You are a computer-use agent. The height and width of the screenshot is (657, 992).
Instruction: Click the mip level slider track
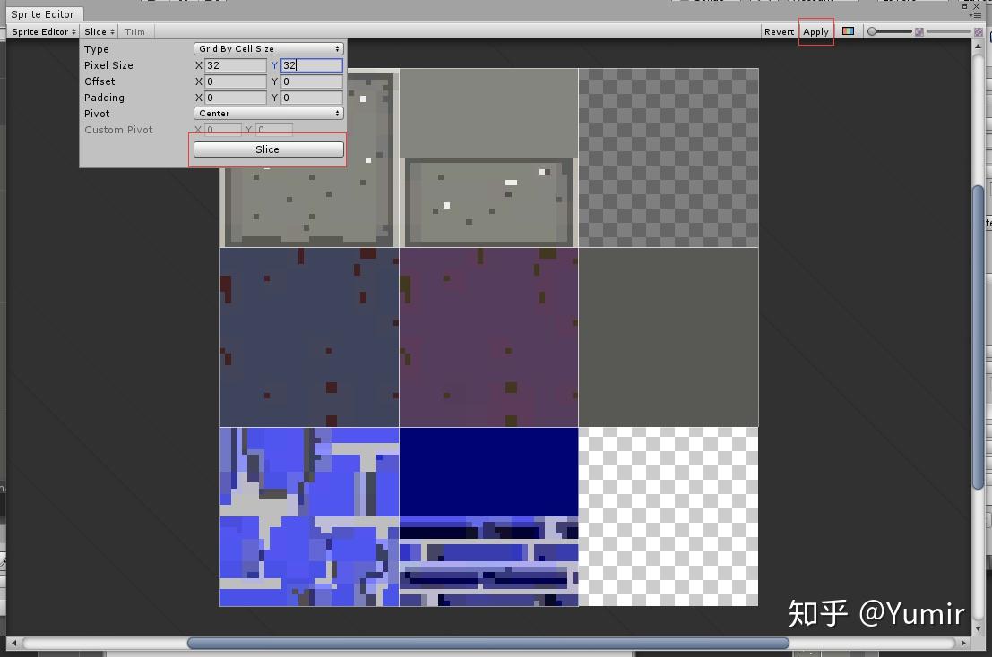pyautogui.click(x=948, y=31)
